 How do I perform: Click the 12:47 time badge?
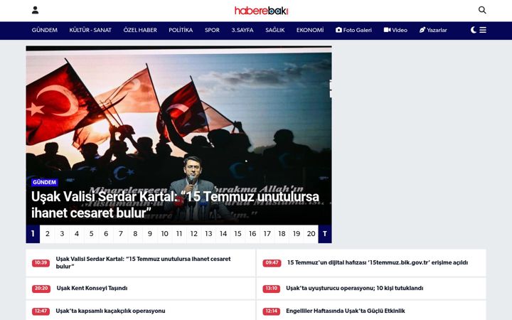pyautogui.click(x=41, y=311)
